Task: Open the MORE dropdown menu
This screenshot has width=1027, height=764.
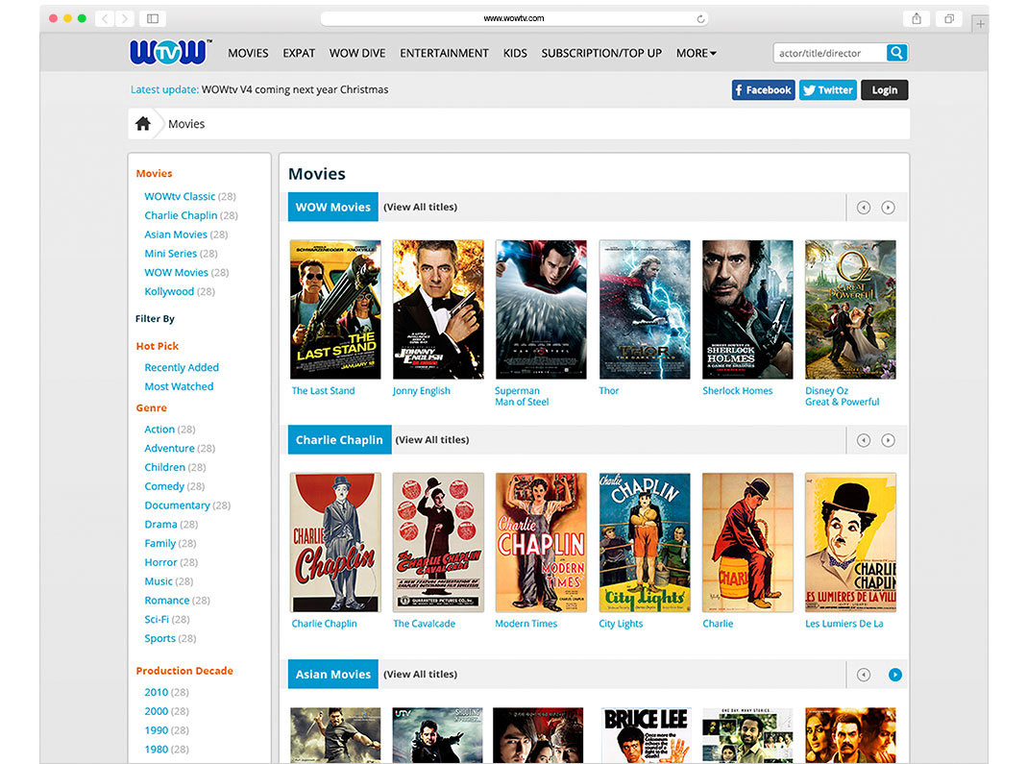Action: tap(696, 53)
